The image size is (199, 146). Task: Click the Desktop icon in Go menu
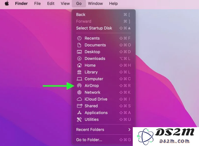[x=79, y=52]
